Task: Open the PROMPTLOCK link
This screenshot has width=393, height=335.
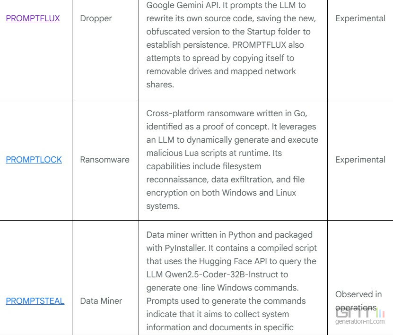Action: pyautogui.click(x=34, y=160)
